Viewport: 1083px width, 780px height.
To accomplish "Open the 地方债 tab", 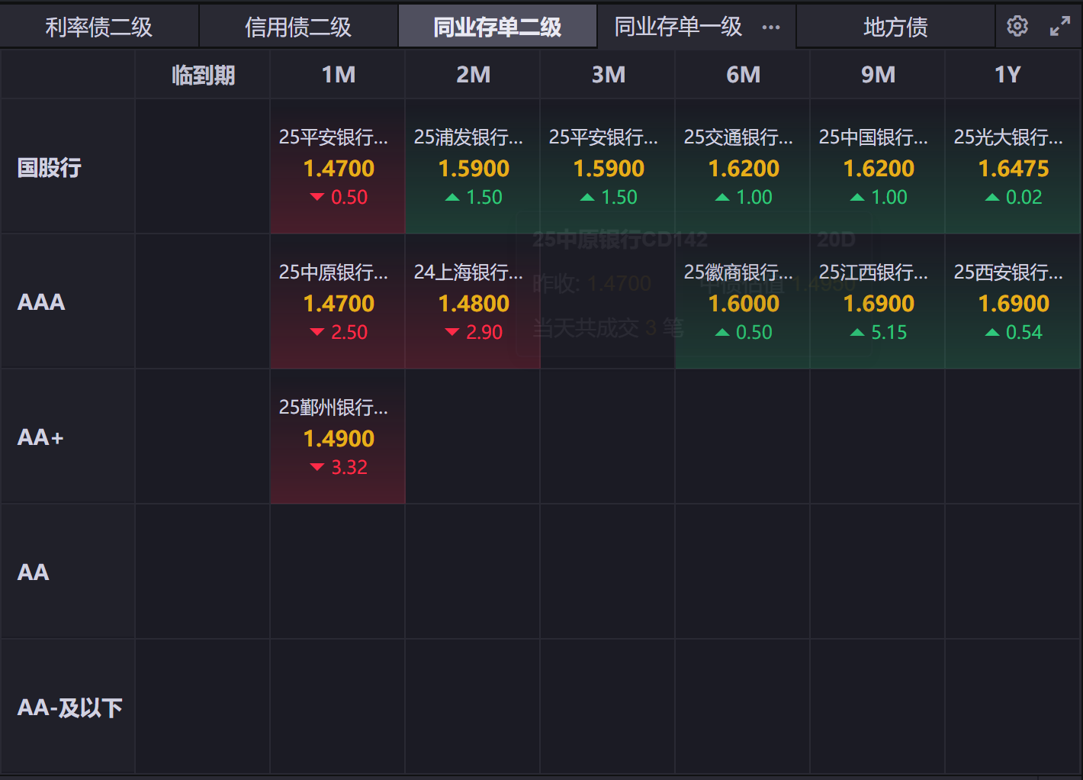I will point(895,27).
